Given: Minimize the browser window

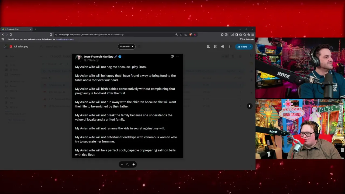Looking at the screenshot, I should click(240, 29).
